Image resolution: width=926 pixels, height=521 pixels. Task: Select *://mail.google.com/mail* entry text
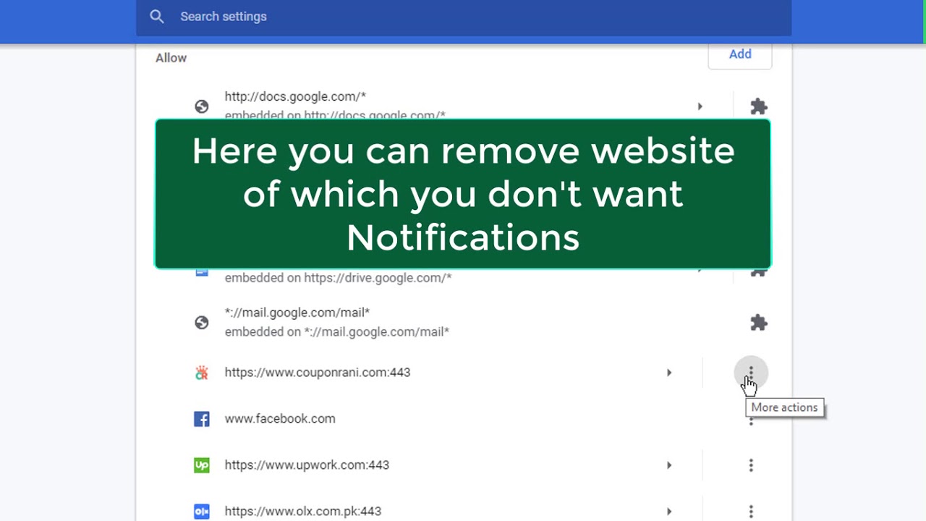click(x=297, y=313)
